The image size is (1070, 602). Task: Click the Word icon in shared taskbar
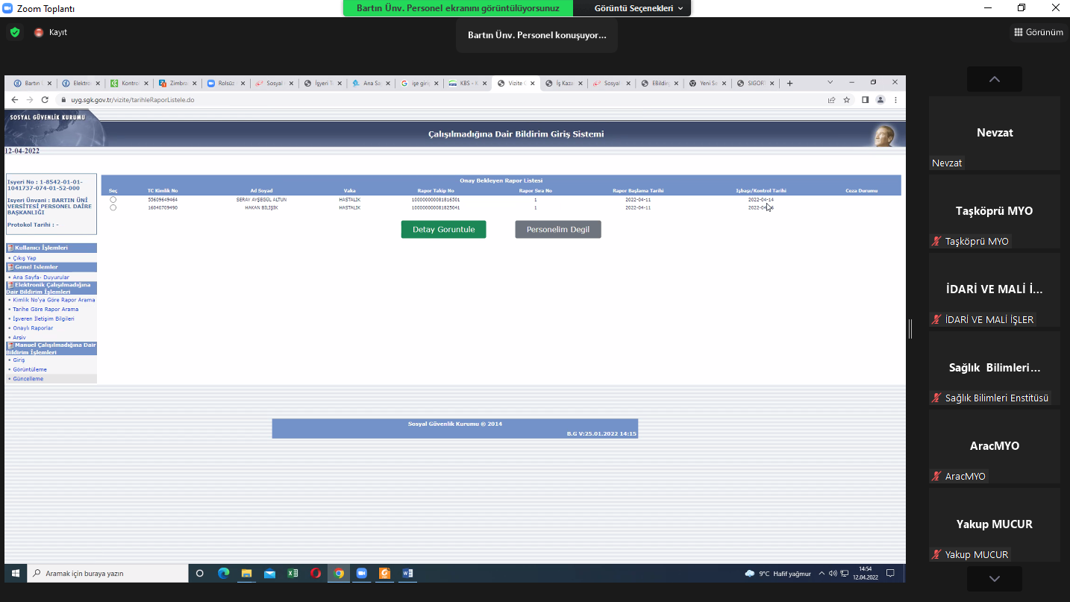(407, 573)
